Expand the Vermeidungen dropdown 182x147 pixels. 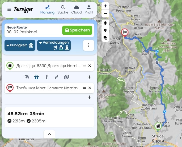tap(54, 45)
